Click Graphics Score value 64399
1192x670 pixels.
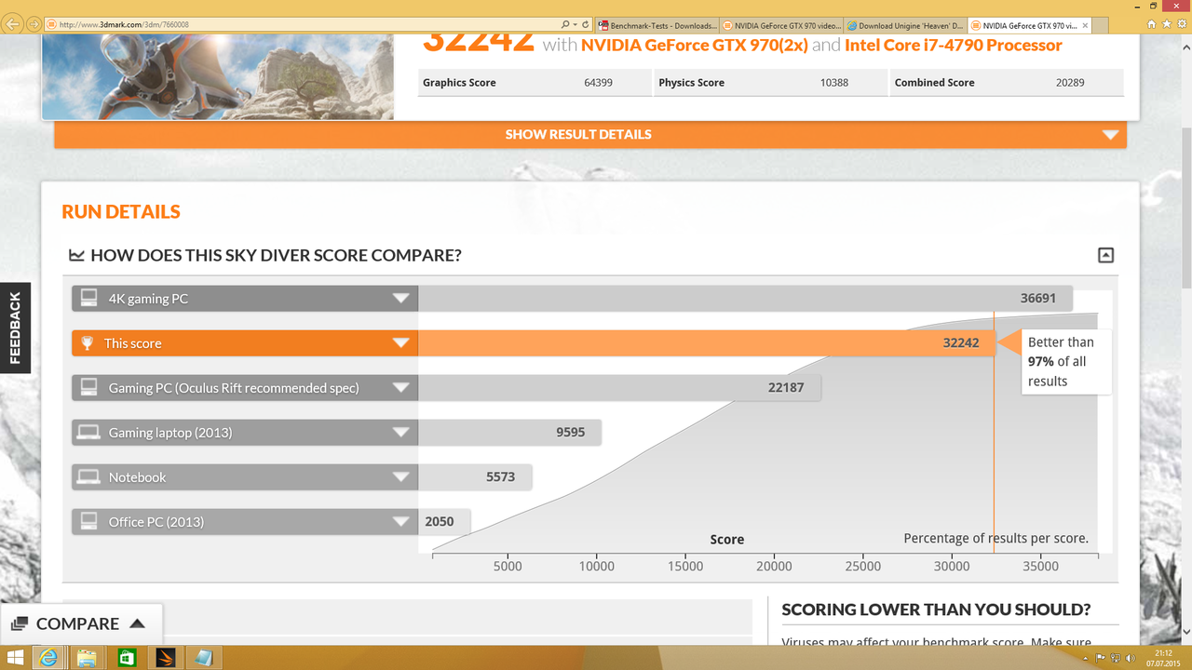point(598,83)
